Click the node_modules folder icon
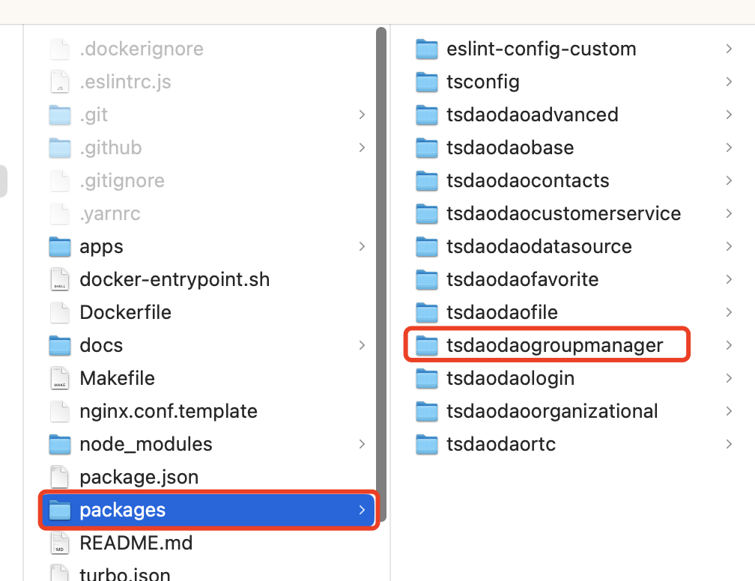The image size is (755, 581). click(x=59, y=445)
